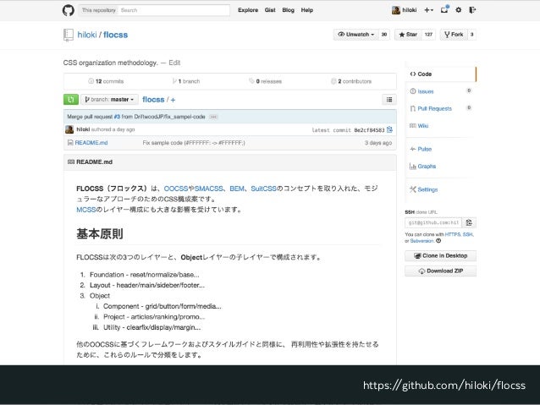Open hiloki commit author avatar
The height and width of the screenshot is (405, 540).
tap(69, 129)
